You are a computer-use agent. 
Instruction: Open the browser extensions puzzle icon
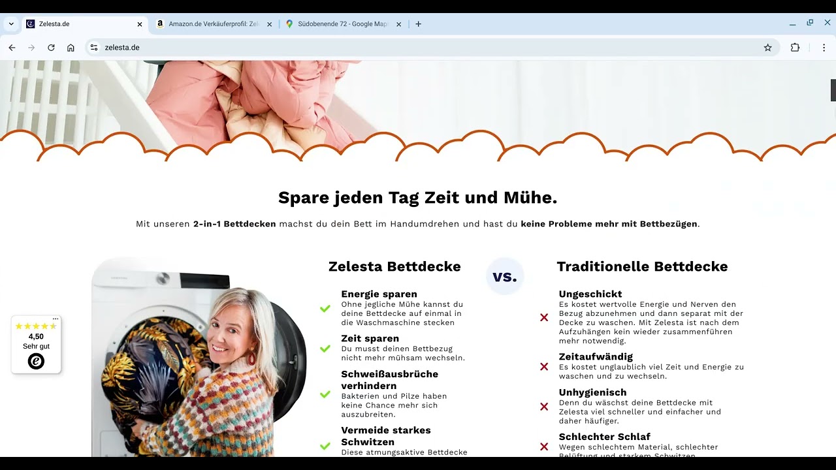(795, 48)
